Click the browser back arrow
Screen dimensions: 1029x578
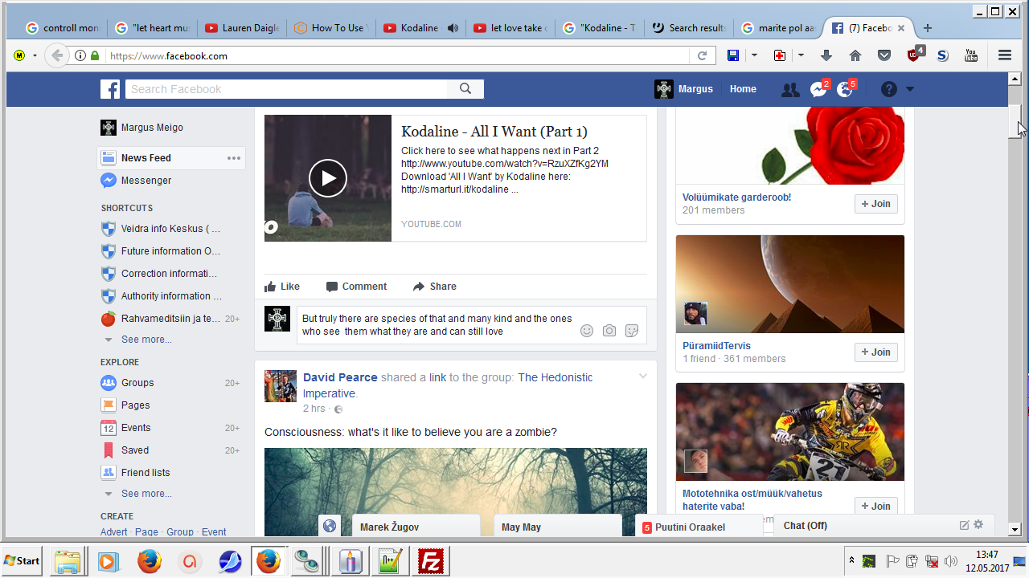click(56, 55)
